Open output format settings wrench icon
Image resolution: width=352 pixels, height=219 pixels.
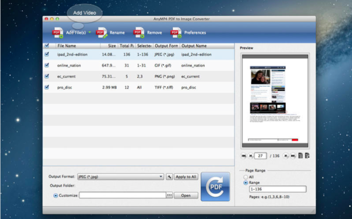[x=169, y=177]
